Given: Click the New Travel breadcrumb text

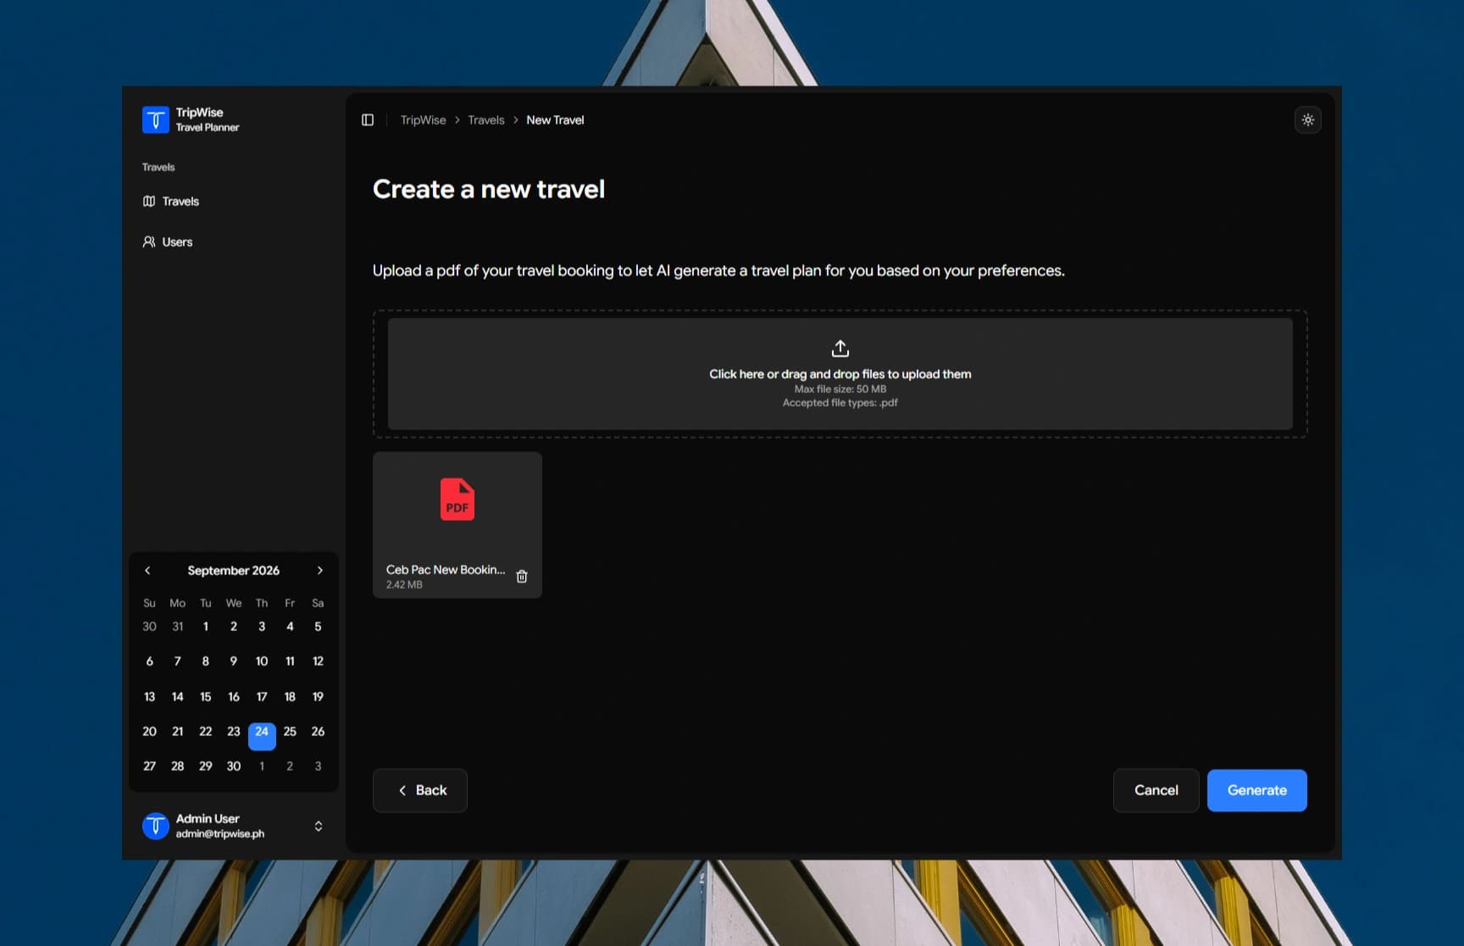Looking at the screenshot, I should tap(555, 120).
